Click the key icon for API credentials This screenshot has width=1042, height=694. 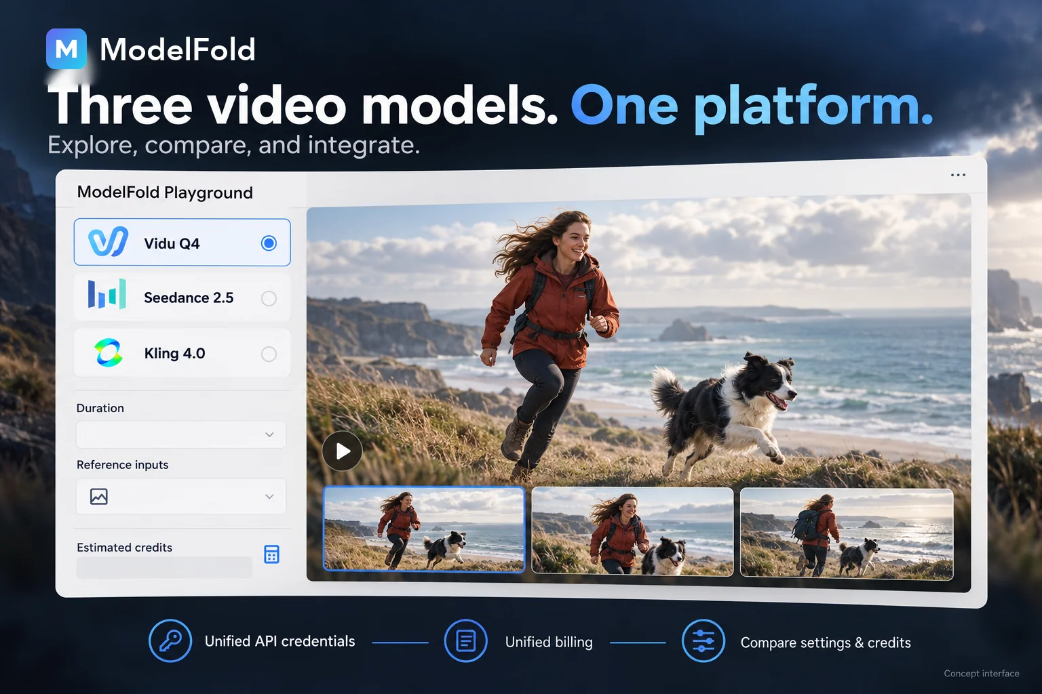coord(170,640)
